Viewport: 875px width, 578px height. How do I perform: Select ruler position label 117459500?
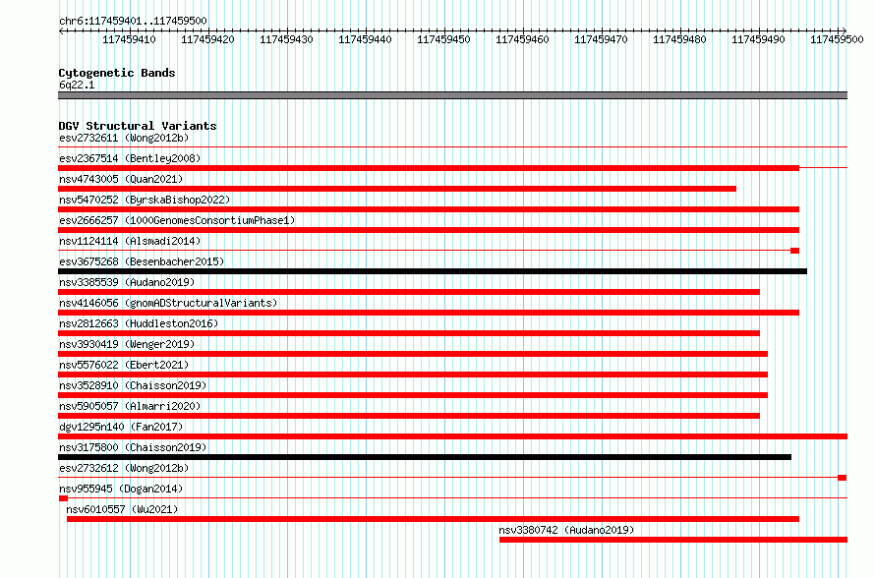coord(837,39)
